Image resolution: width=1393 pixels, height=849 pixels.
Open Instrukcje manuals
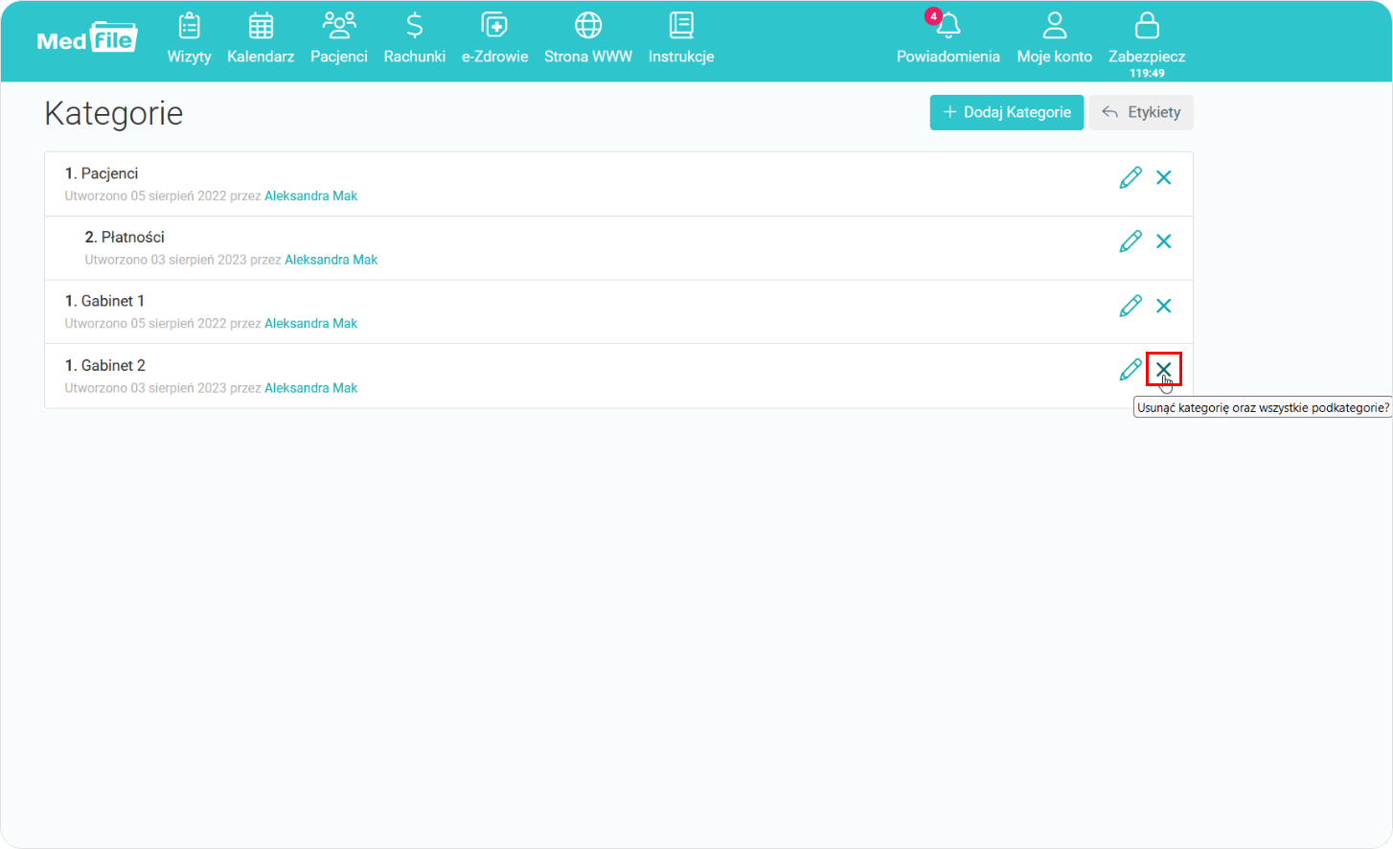tap(681, 39)
